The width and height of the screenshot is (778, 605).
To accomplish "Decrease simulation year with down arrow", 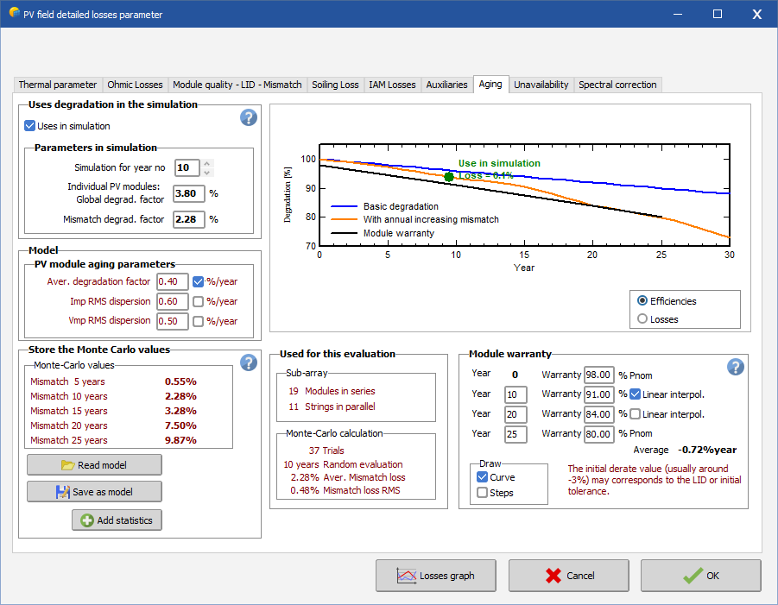I will pyautogui.click(x=207, y=172).
